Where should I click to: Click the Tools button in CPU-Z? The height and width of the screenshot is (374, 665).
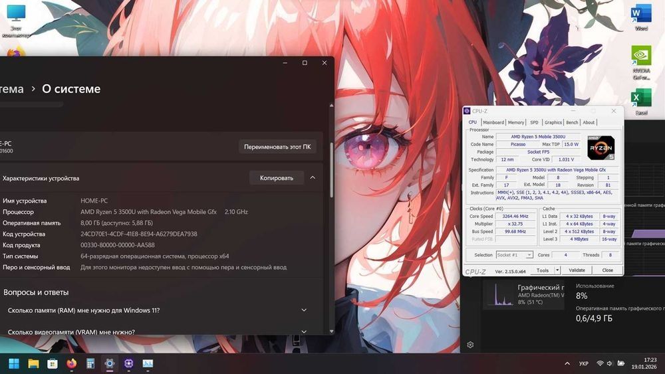(x=543, y=270)
